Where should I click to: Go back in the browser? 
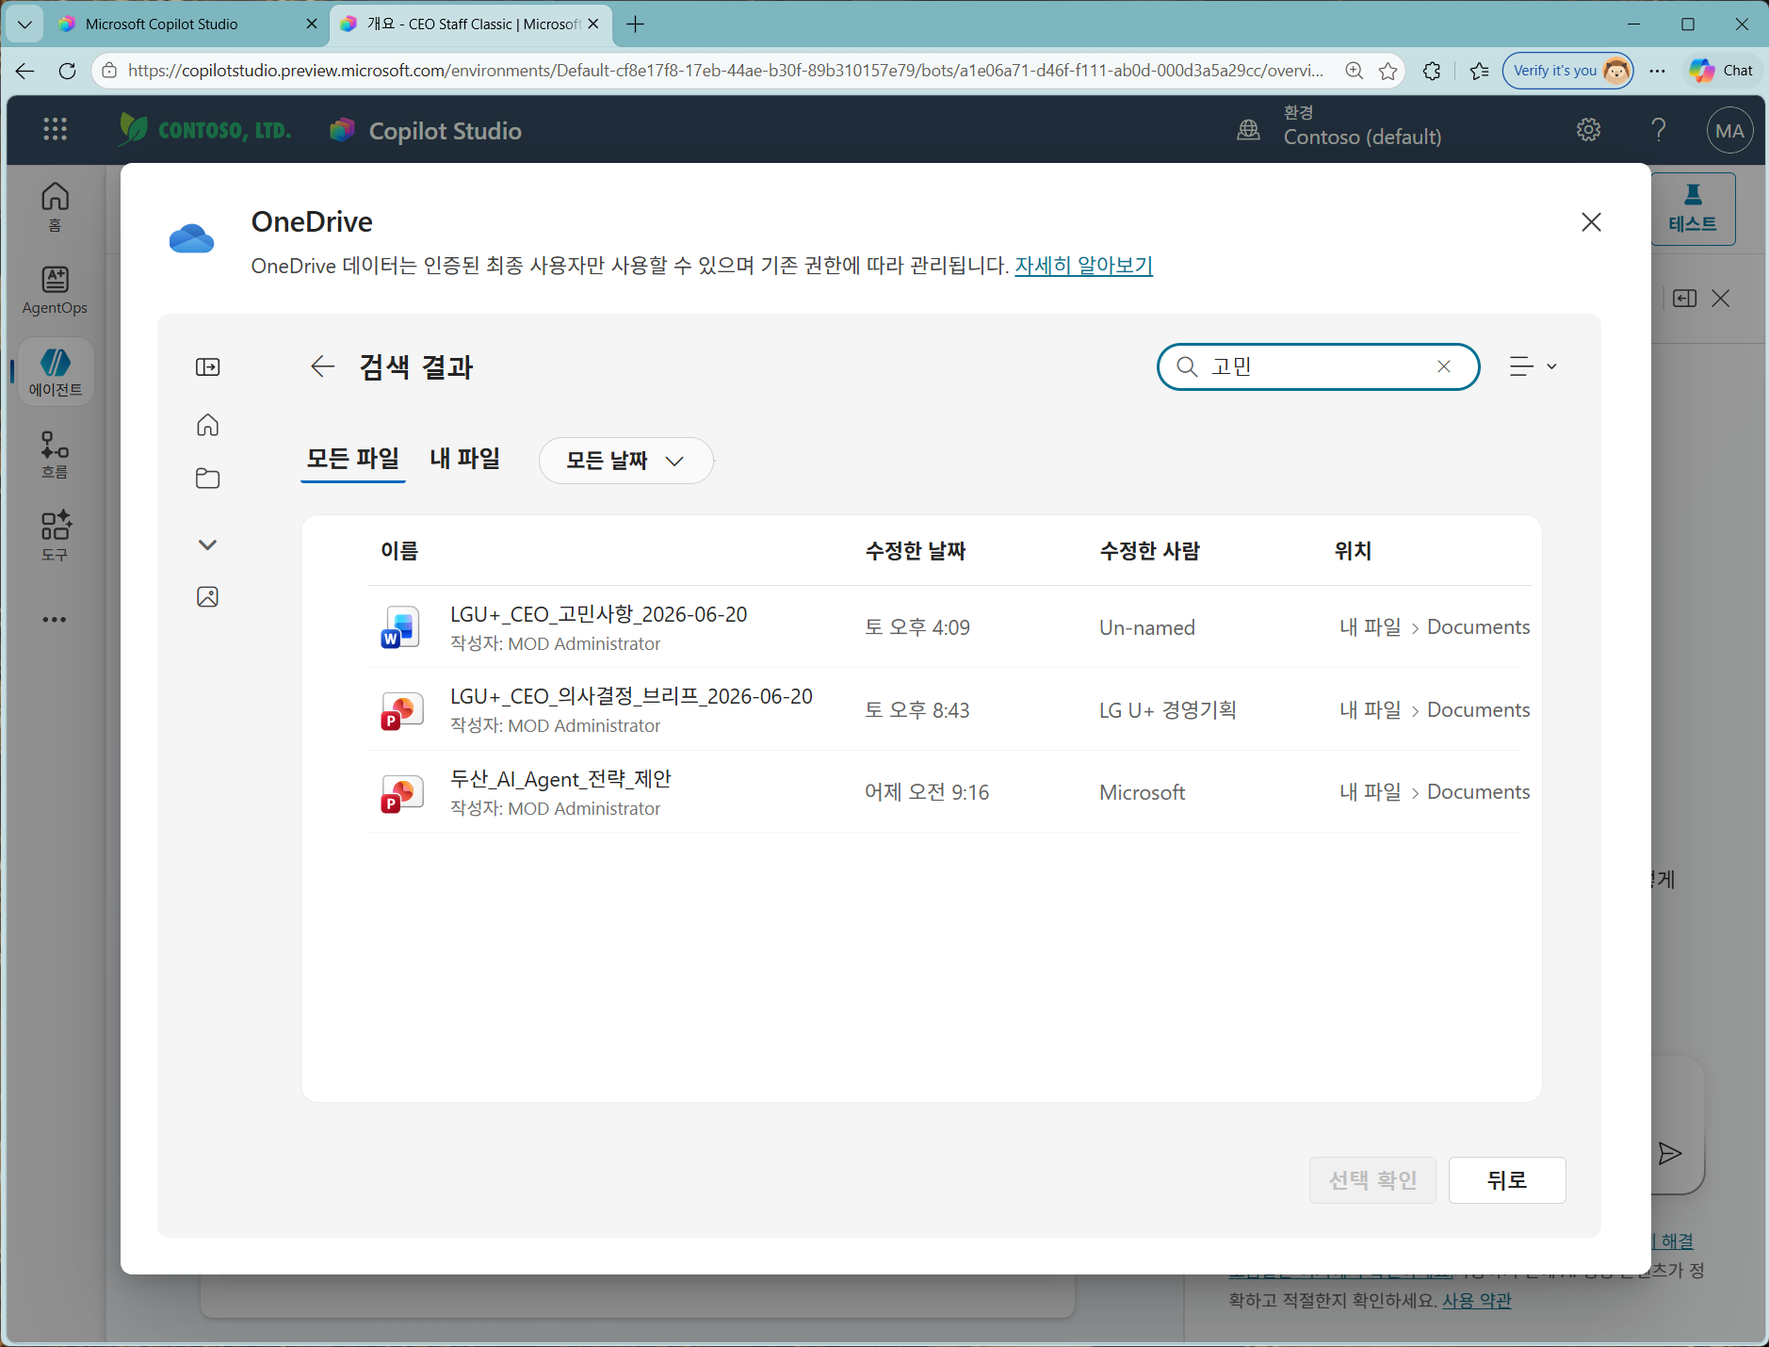(24, 71)
